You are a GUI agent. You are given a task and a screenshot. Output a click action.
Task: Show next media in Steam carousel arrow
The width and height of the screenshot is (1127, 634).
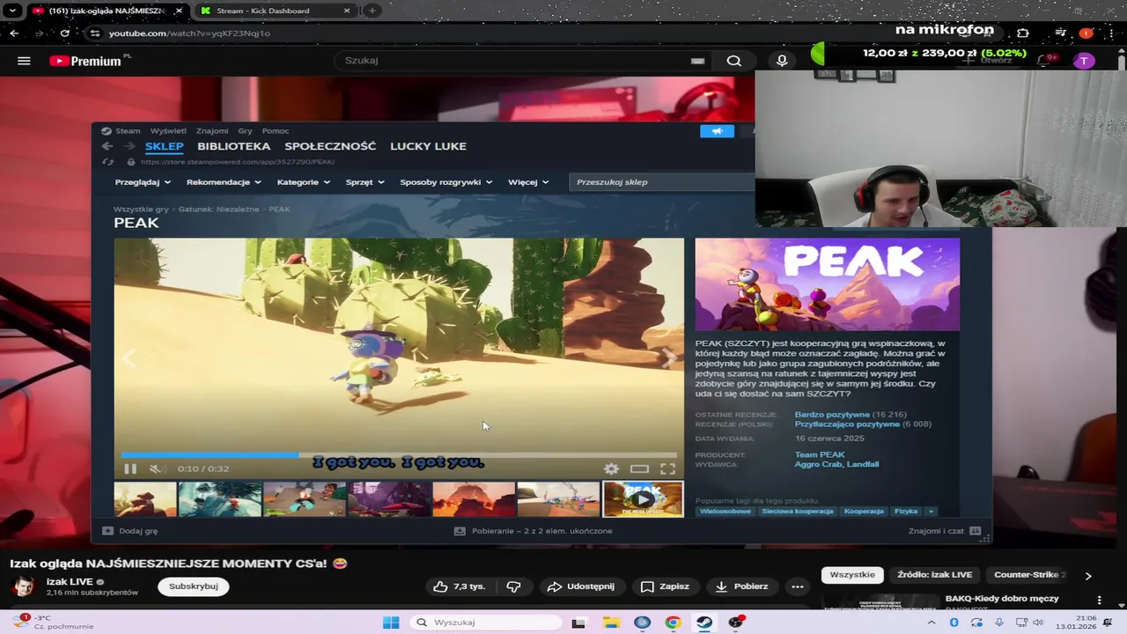669,358
